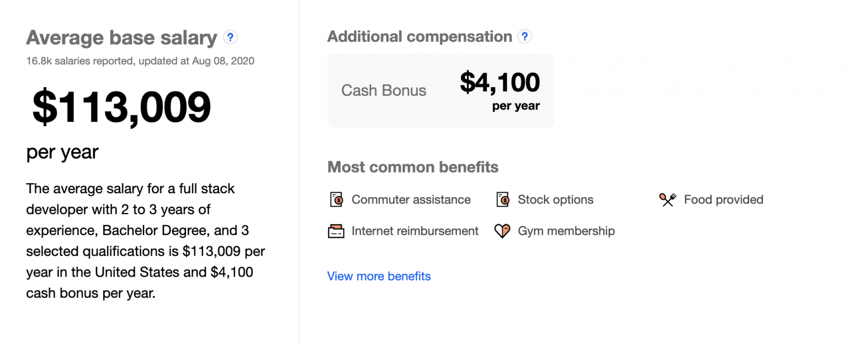Click the Gym membership text label
The height and width of the screenshot is (343, 858).
point(566,231)
